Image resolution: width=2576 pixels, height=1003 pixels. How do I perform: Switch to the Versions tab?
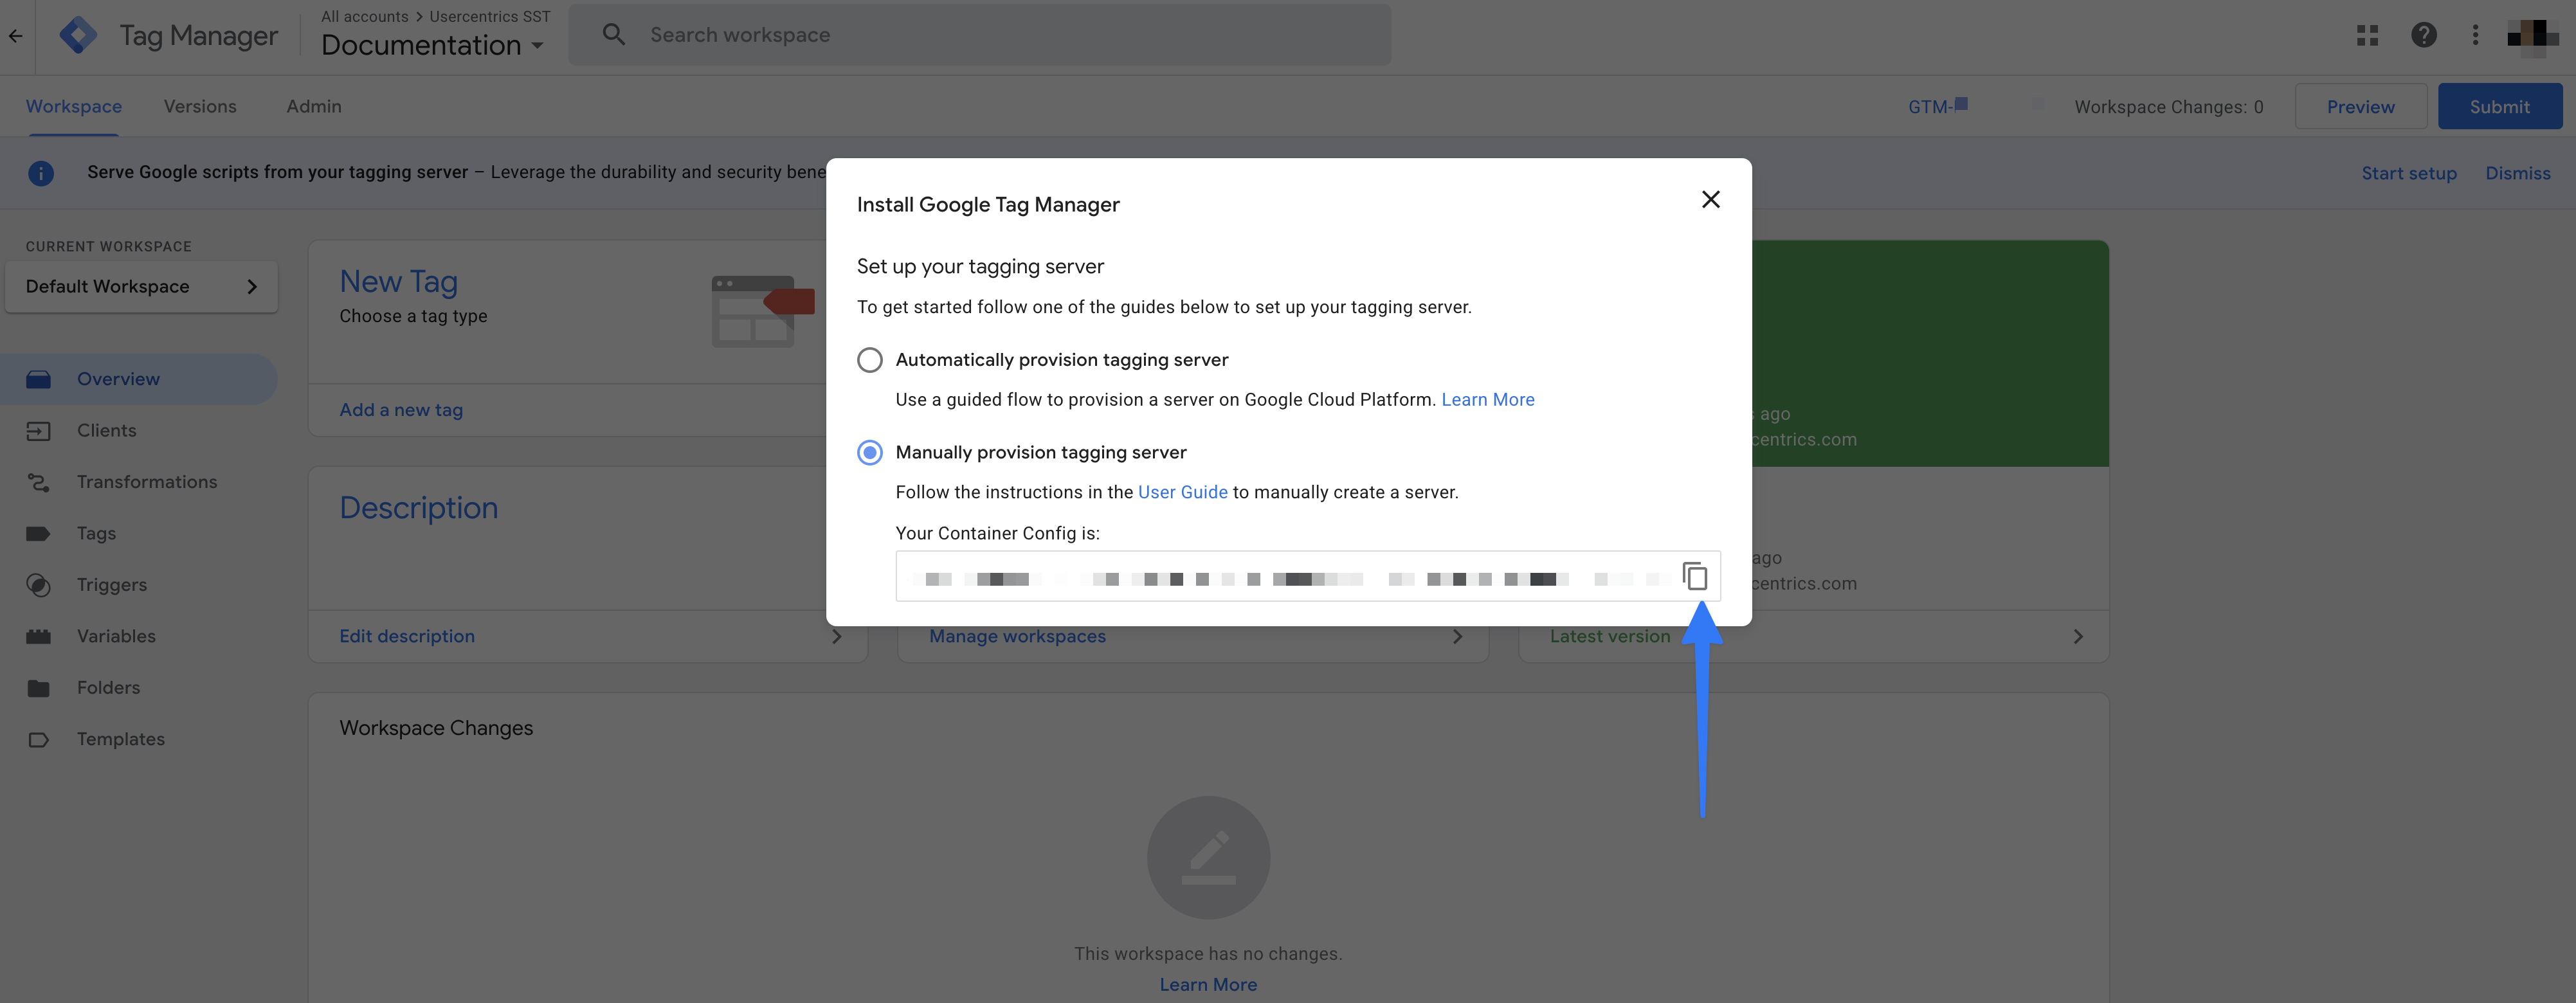click(x=200, y=106)
